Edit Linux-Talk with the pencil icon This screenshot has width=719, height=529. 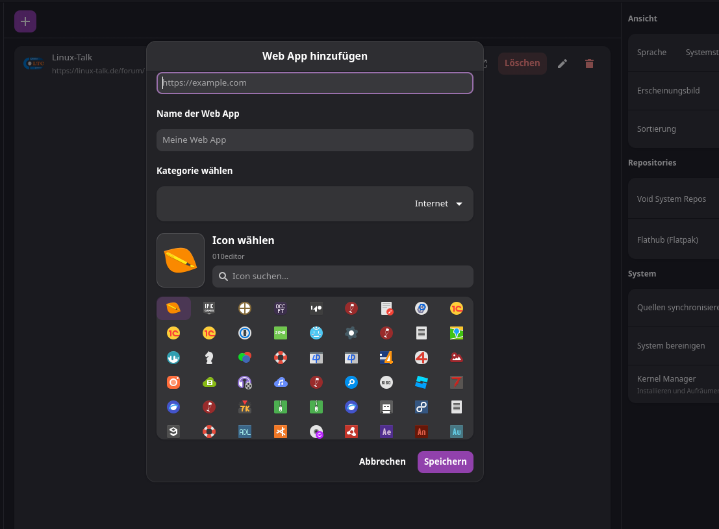[562, 64]
